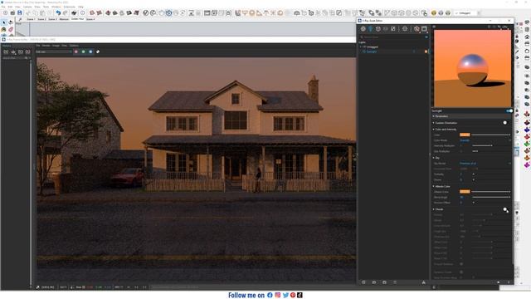Toggle the red channel in Frame Buffer

pyautogui.click(x=76, y=51)
